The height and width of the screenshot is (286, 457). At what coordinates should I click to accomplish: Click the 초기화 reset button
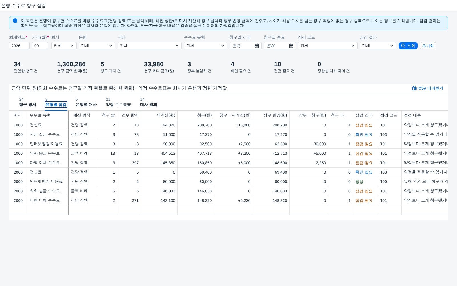click(428, 46)
